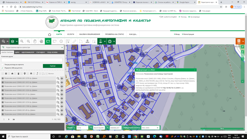Zoom to parcel 20465.501.1270 using magnifier

click(x=58, y=78)
